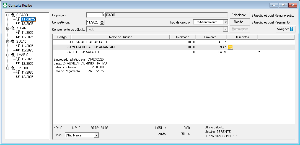The height and width of the screenshot is (145, 300).
Task: Open the Base (Não Marcar) dropdown
Action: point(96,135)
